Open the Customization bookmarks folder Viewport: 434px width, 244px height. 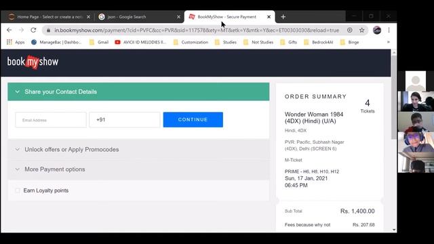pyautogui.click(x=191, y=42)
